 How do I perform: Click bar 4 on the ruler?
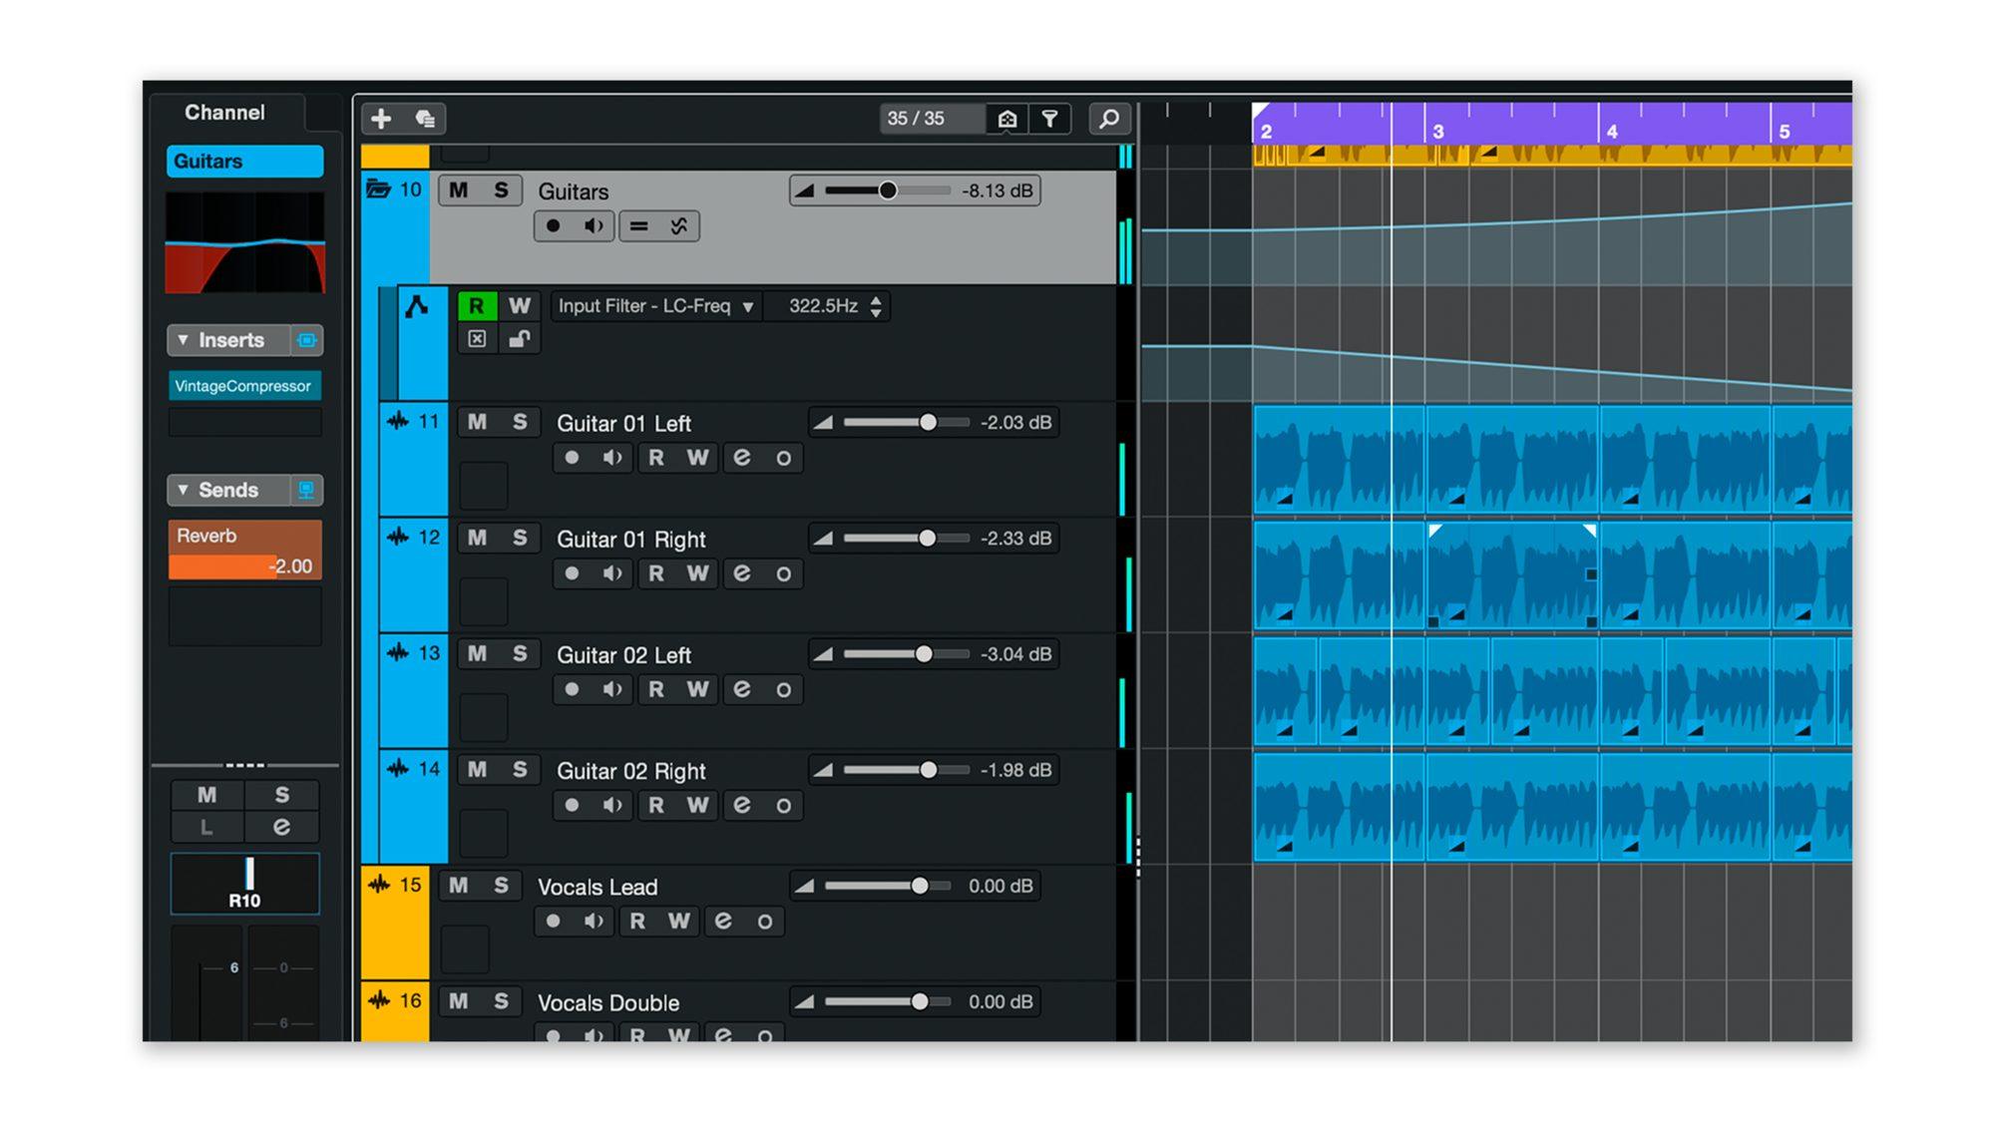click(x=1611, y=131)
